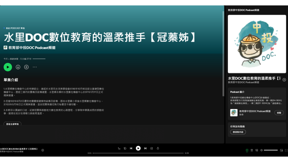The width and height of the screenshot is (288, 162).
Task: Click the episode title in the right sidebar
Action: [x=254, y=78]
